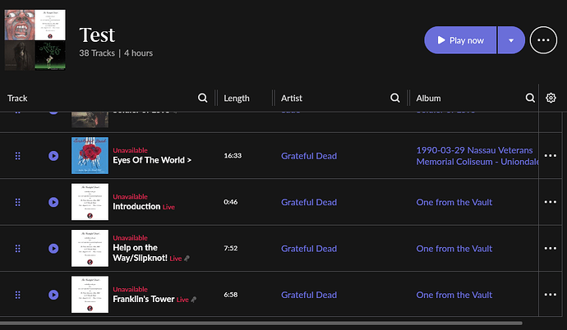The image size is (567, 330).
Task: Open Grateful Dead artist for Eyes Of The World
Action: coord(309,155)
